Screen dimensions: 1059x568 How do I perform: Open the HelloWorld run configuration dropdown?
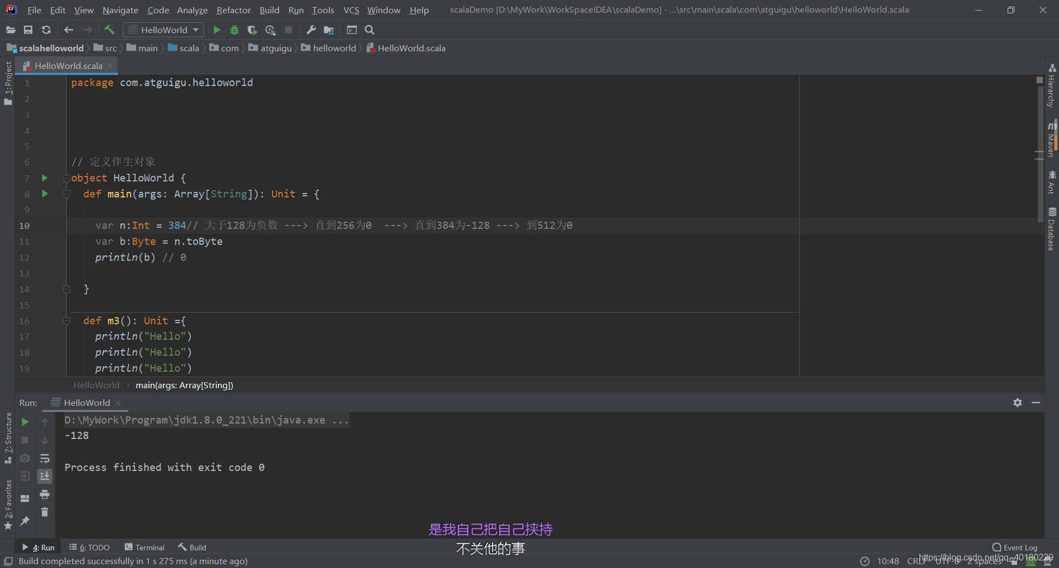163,30
